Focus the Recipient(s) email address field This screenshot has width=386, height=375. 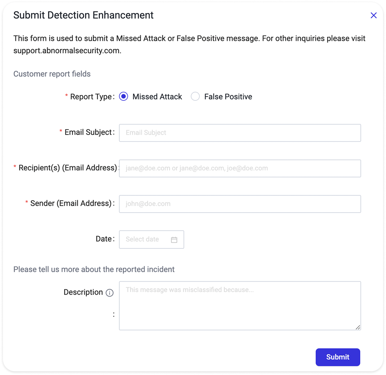point(240,169)
